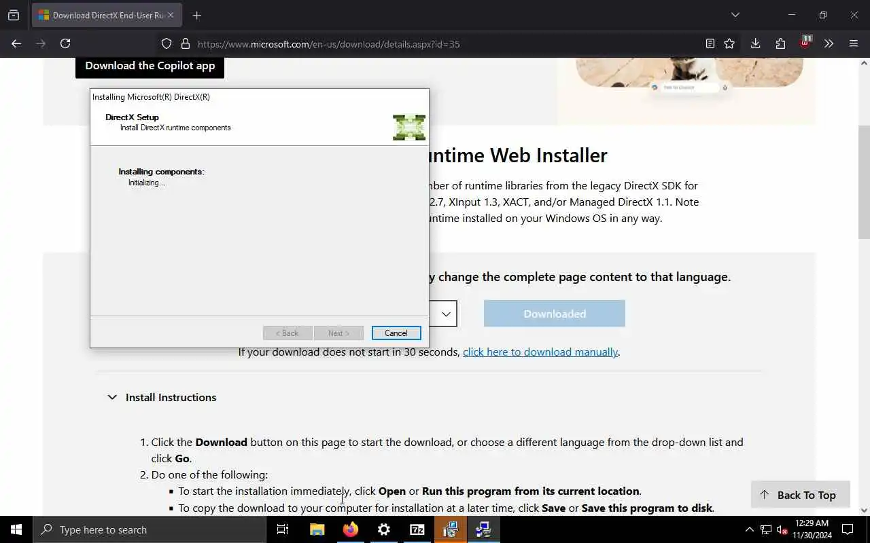The image size is (870, 543).
Task: View site security padlock info
Action: (185, 43)
